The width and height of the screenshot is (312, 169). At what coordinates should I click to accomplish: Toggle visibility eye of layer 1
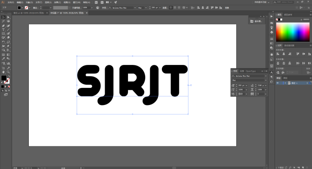pyautogui.click(x=278, y=83)
